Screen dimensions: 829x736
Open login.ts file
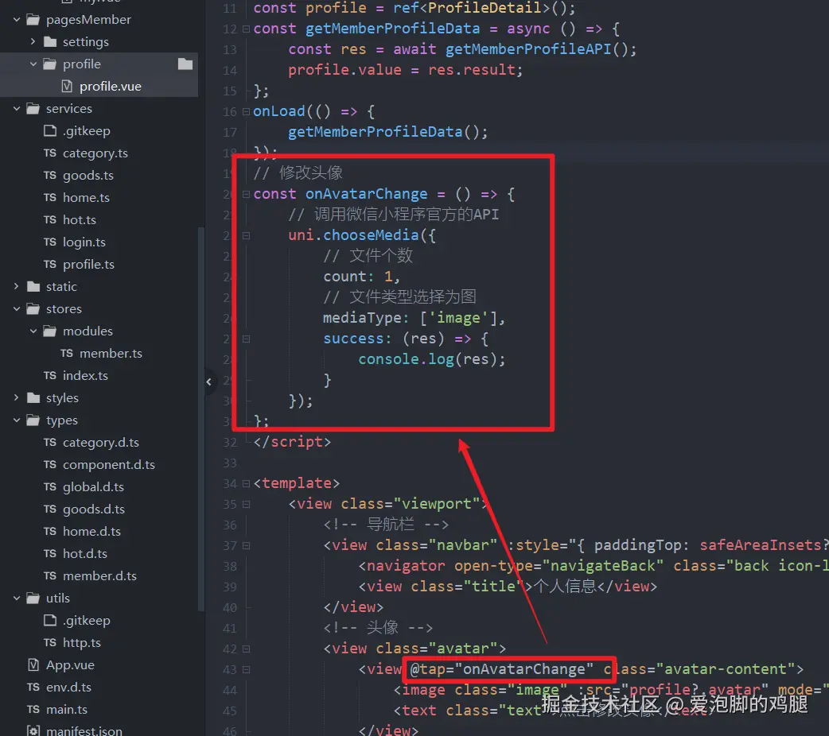click(84, 242)
